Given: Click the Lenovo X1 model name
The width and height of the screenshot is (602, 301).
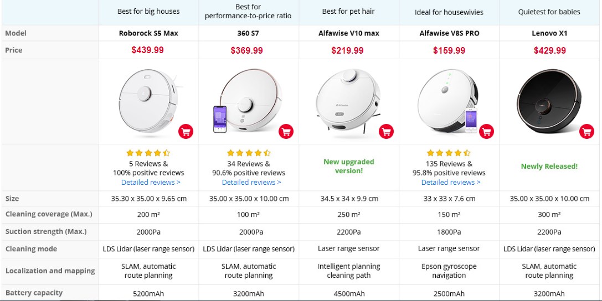Looking at the screenshot, I should pyautogui.click(x=549, y=33).
